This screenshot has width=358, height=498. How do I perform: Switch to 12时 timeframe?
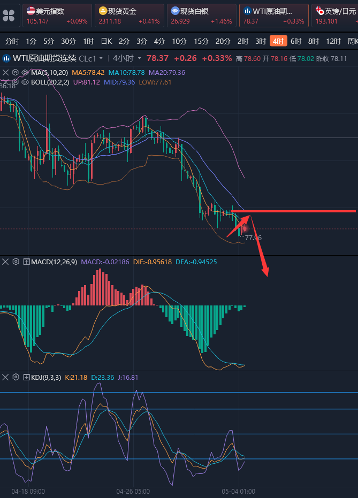tap(333, 41)
